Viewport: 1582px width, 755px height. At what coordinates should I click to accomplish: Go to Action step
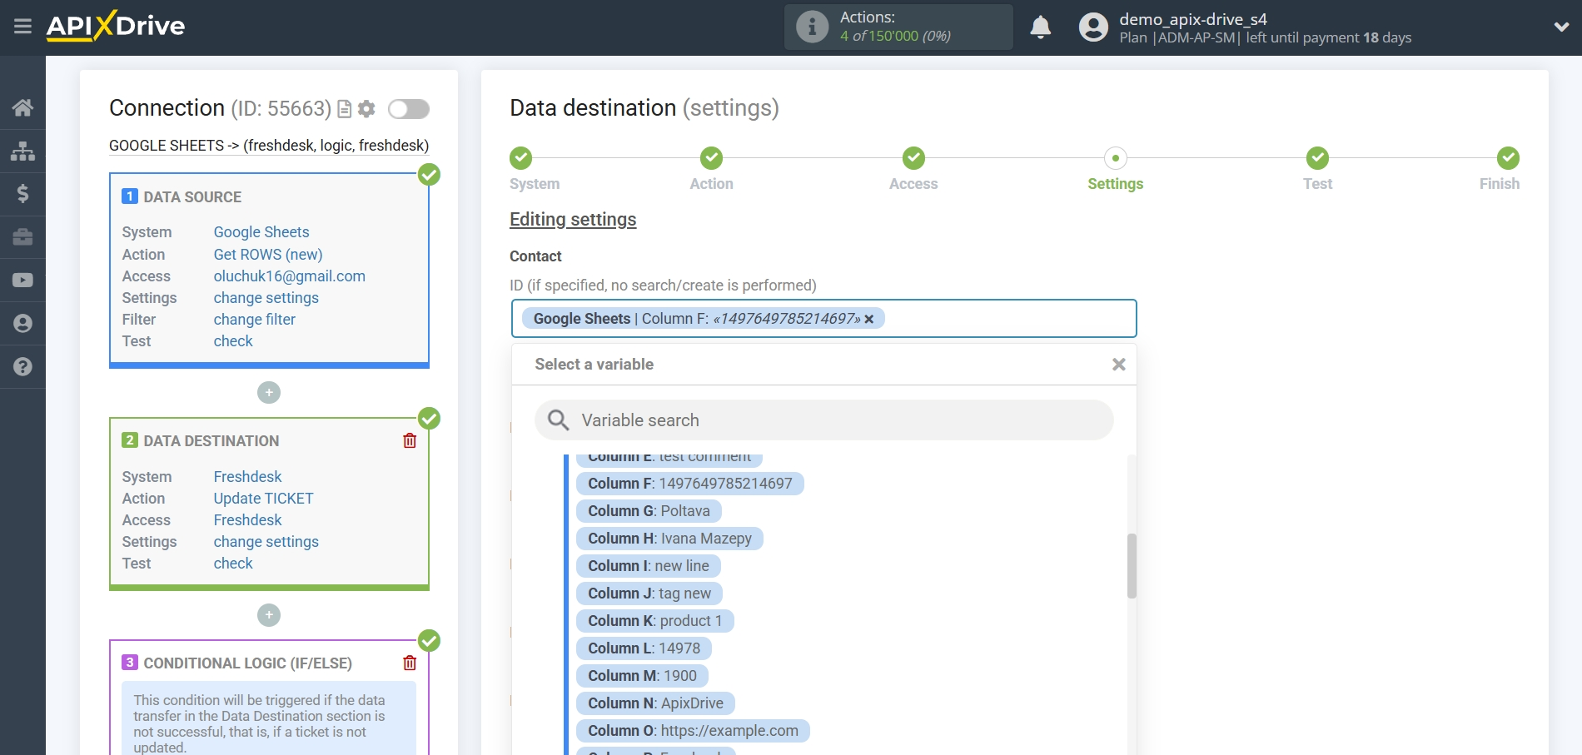point(711,157)
